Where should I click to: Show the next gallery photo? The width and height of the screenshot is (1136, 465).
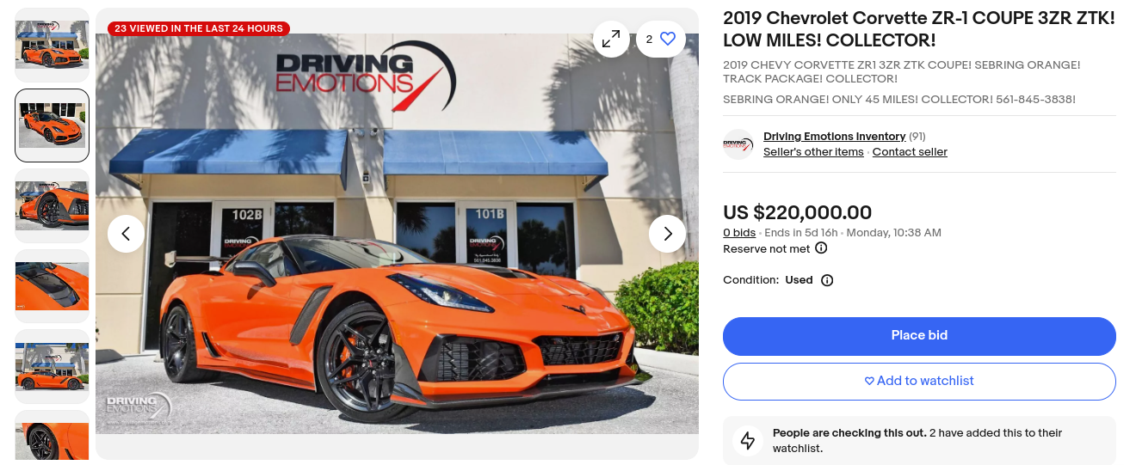click(x=667, y=234)
